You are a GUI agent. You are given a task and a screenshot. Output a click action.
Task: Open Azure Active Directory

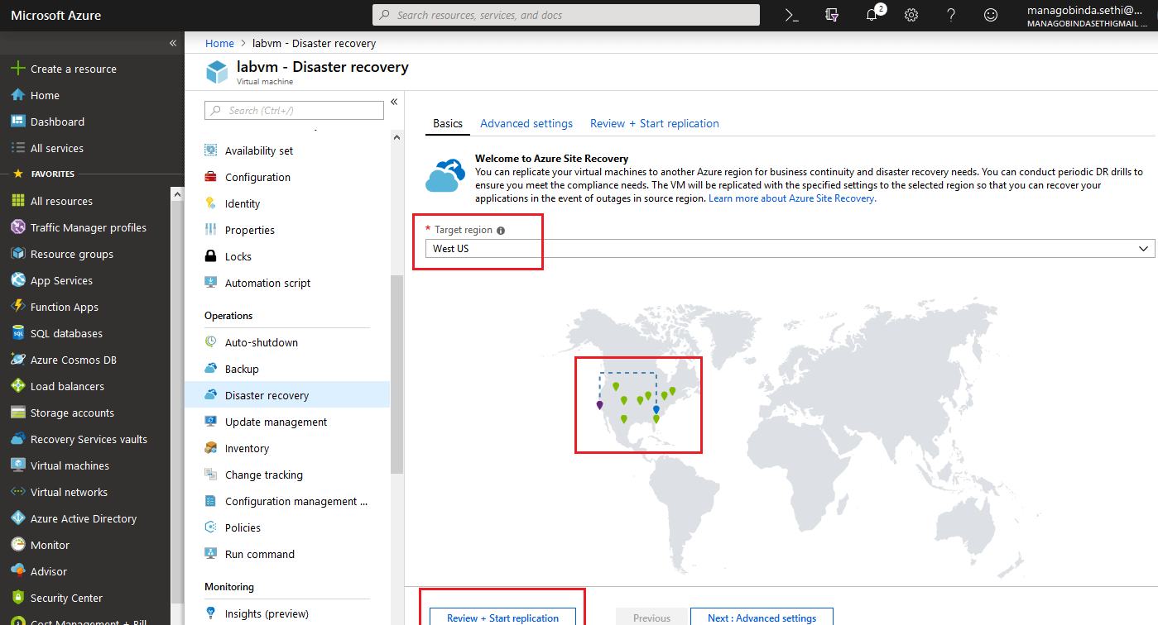[83, 518]
